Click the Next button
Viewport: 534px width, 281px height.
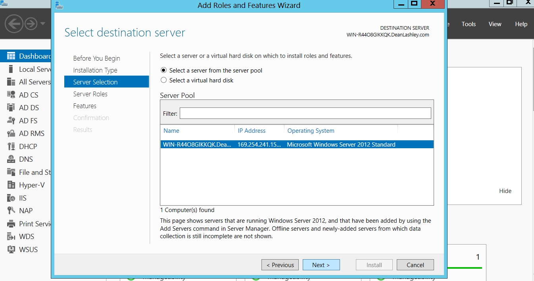[321, 265]
